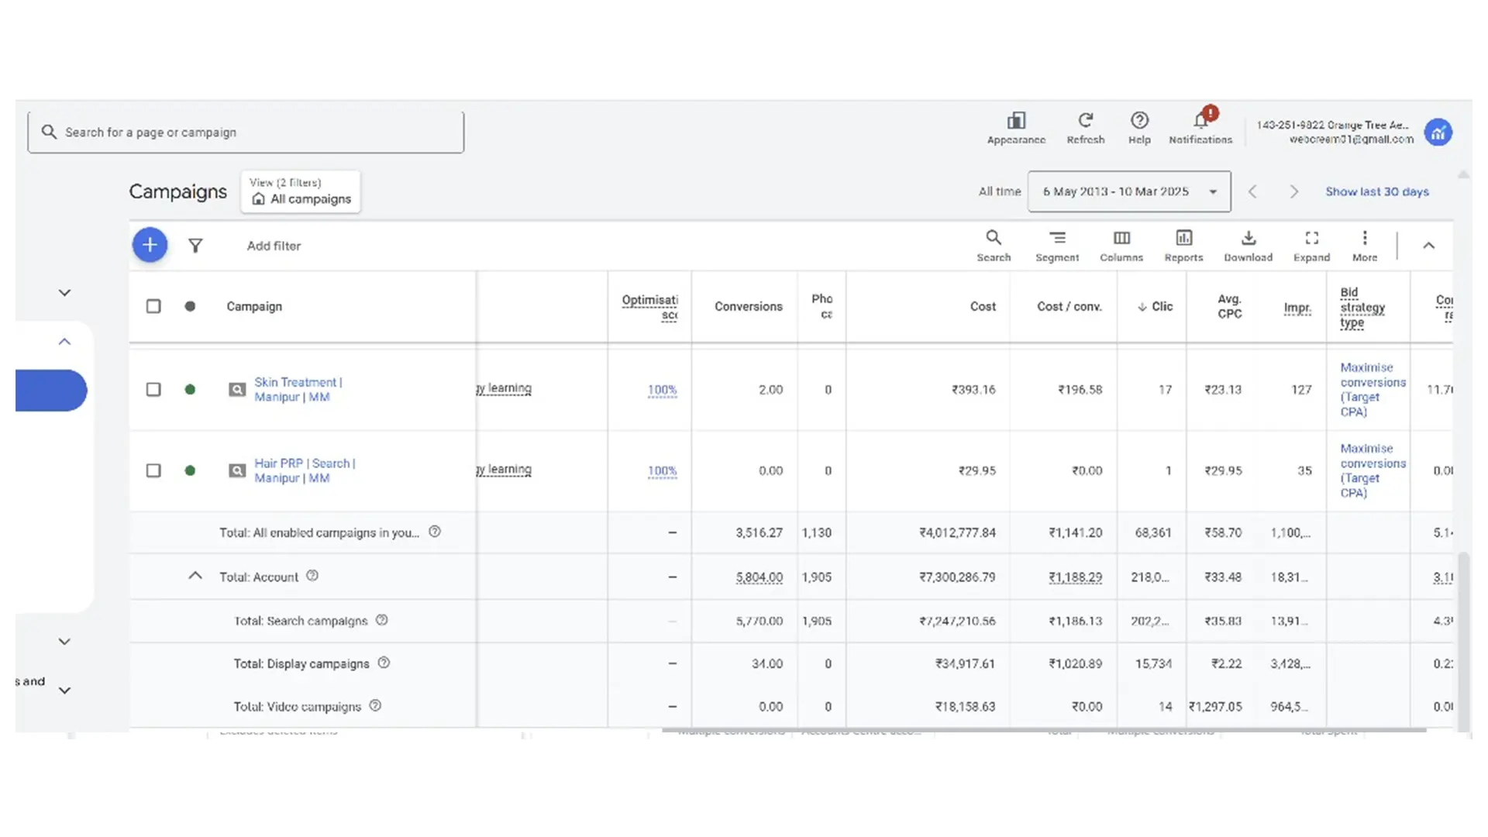The width and height of the screenshot is (1488, 837).
Task: Click the Bid strategy type column header
Action: [x=1362, y=308]
